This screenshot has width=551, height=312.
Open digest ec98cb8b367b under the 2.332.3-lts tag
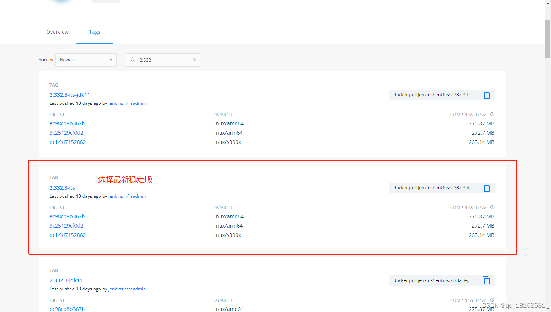click(x=67, y=216)
